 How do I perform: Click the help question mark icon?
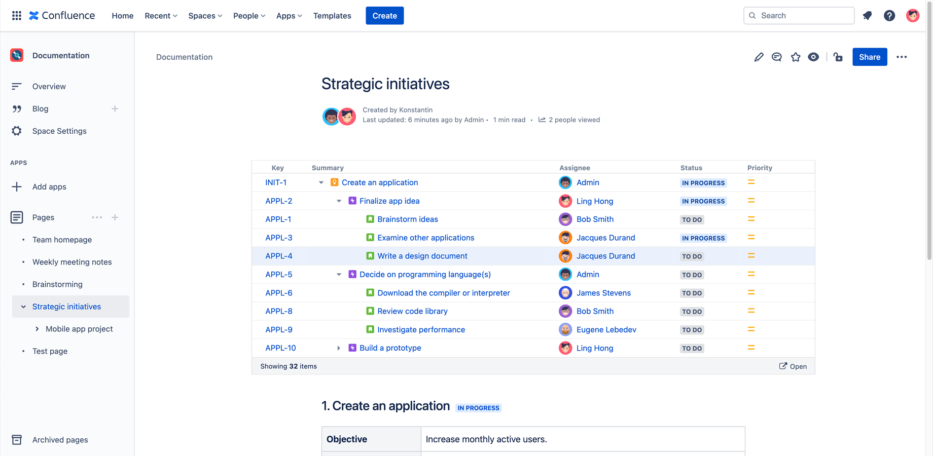(889, 16)
